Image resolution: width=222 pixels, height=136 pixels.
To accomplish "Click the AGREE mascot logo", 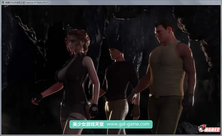I will 202,129.
